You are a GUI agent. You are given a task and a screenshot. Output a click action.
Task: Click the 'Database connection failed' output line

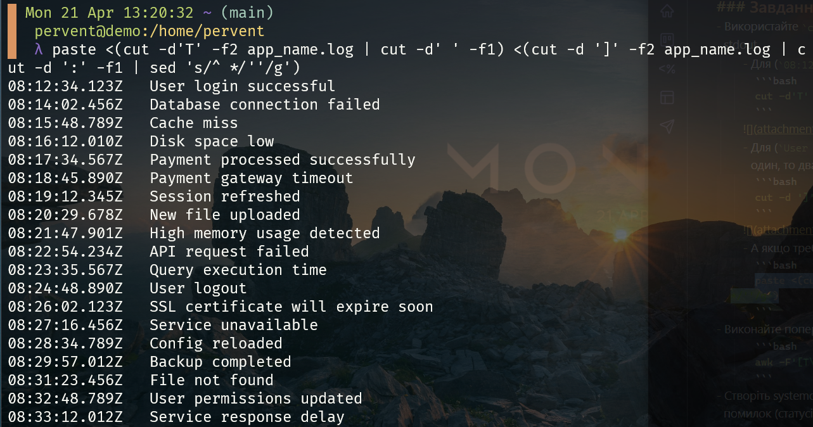pos(264,105)
